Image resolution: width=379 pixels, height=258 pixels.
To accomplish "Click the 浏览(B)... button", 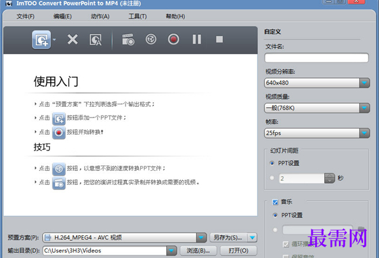I will coord(198,250).
